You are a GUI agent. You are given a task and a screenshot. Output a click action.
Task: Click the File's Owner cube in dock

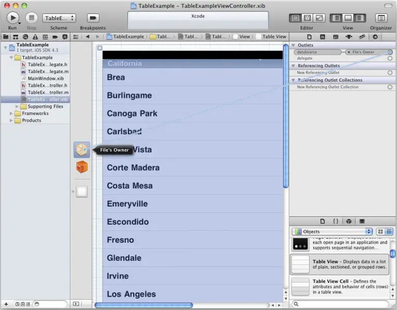[82, 150]
